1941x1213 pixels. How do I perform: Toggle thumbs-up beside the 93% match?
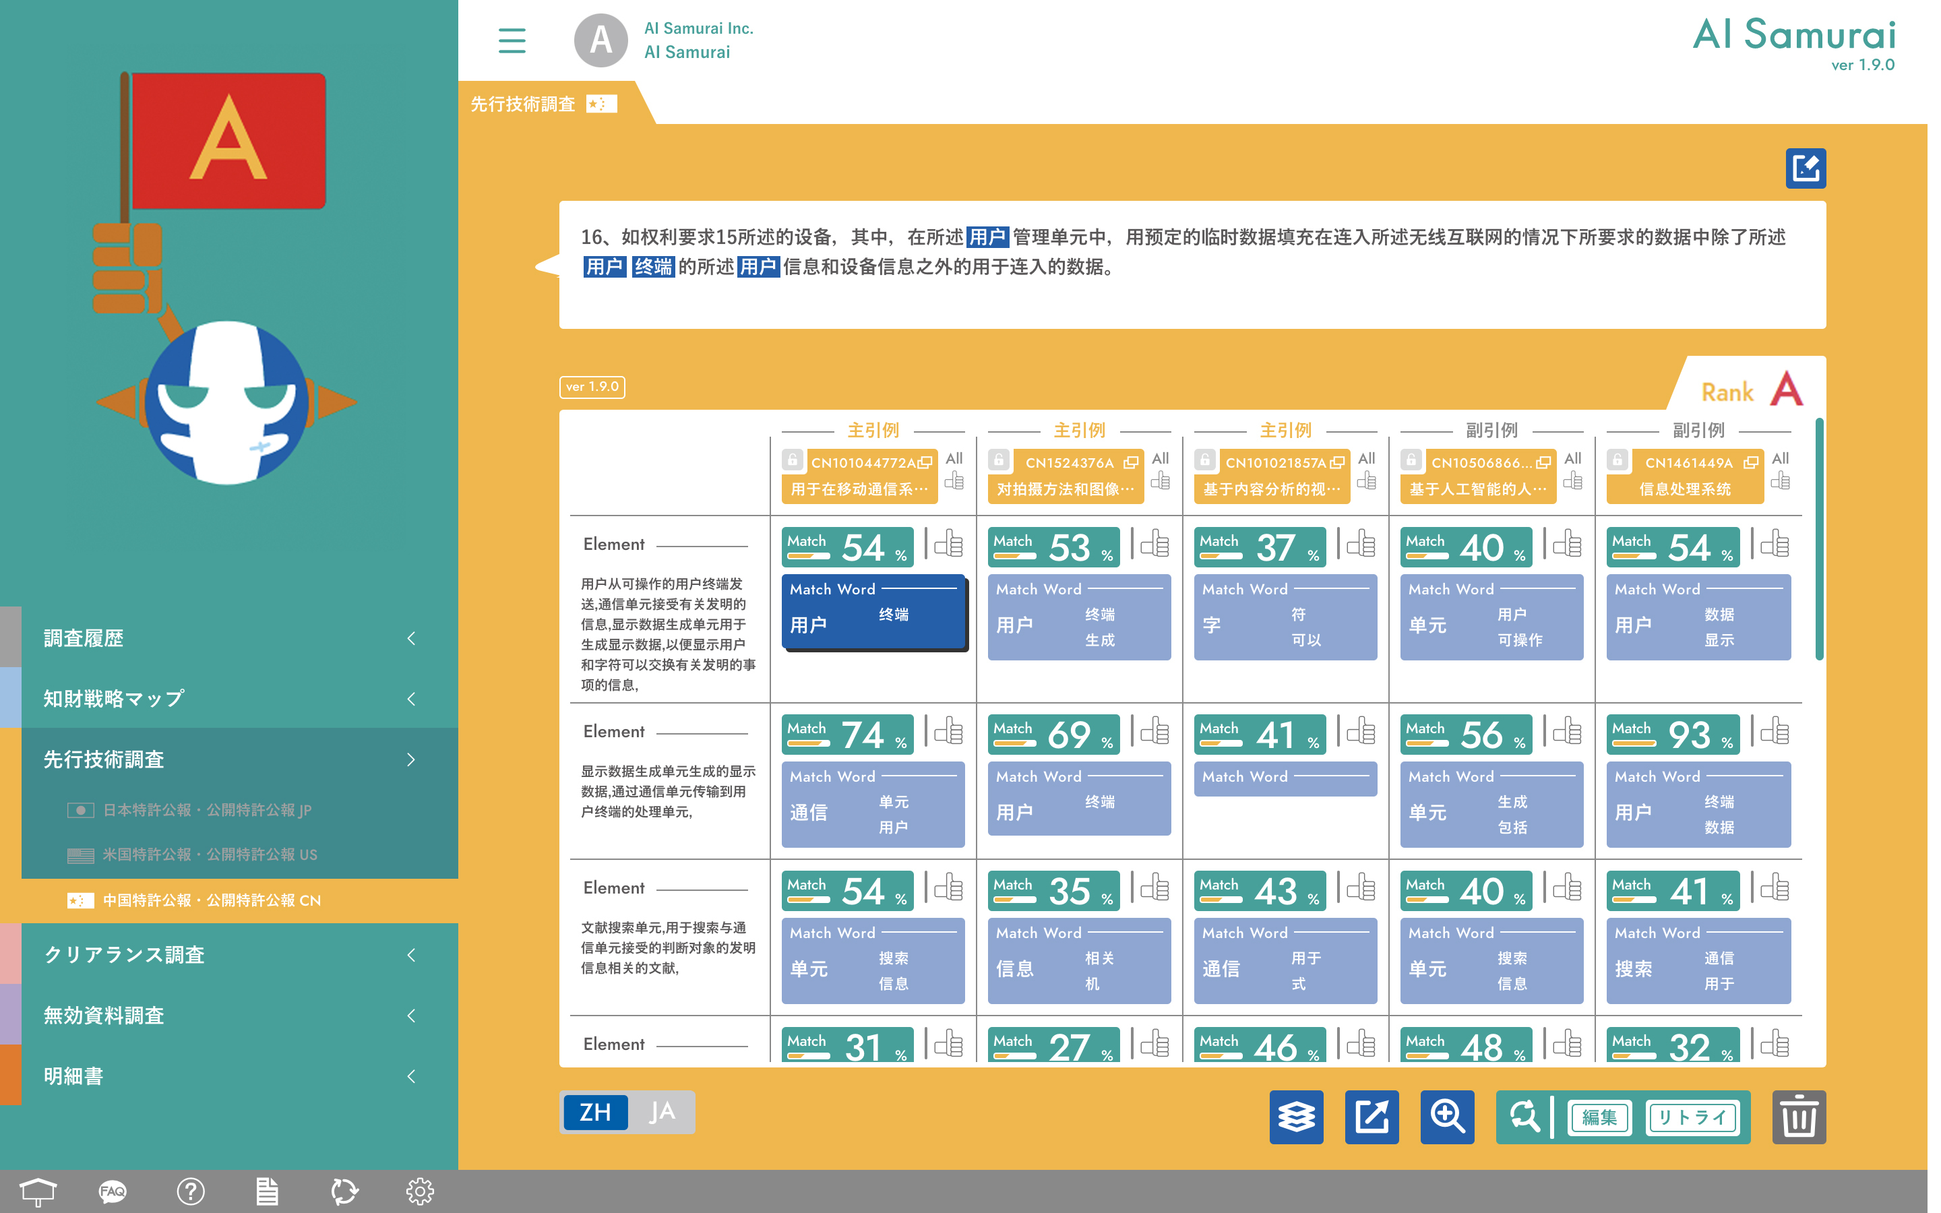[1774, 732]
